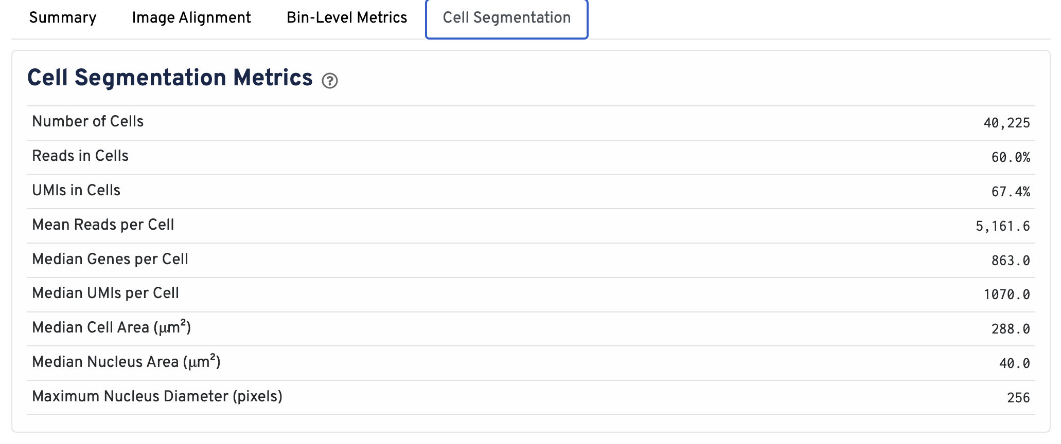Select the 5,161.6 mean reads value
1061x444 pixels.
coord(1003,227)
